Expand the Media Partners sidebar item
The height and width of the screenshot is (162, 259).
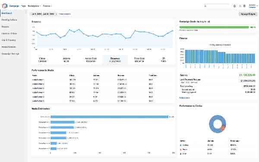click(x=9, y=47)
